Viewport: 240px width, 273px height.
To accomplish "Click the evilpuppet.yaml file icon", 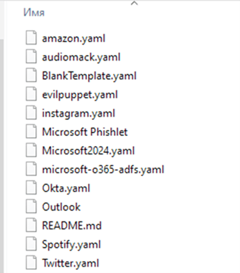I will tap(31, 94).
